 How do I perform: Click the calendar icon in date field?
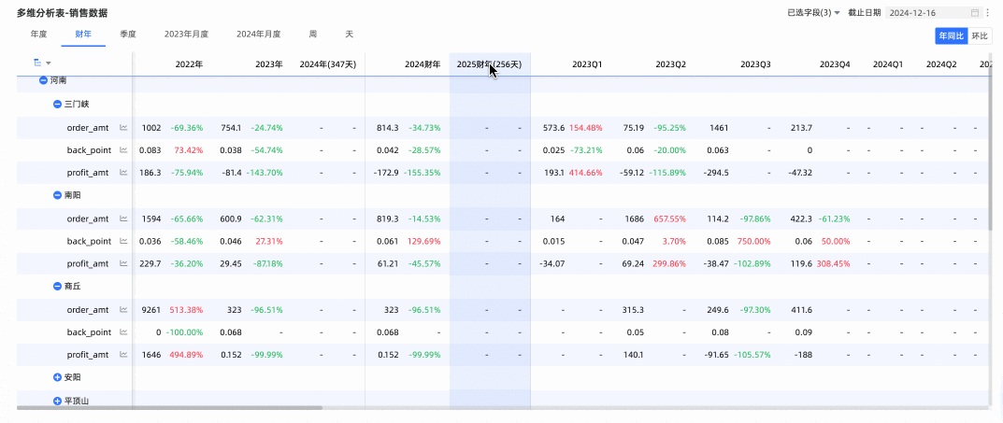click(x=975, y=13)
